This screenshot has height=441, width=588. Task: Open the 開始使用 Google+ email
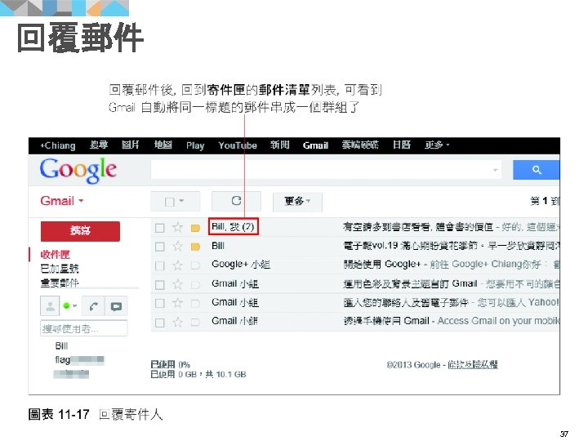coord(355,265)
